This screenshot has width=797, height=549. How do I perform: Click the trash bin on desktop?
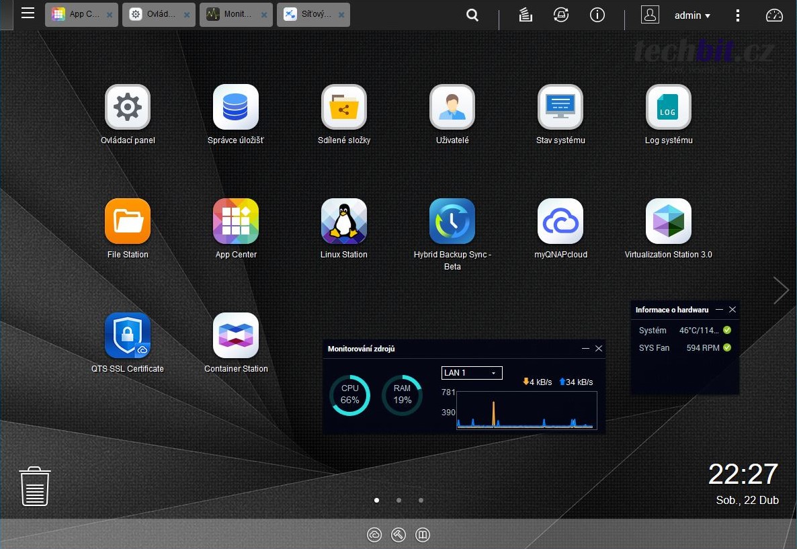[x=34, y=487]
